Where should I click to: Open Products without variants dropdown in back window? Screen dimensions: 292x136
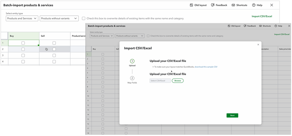tap(59, 18)
